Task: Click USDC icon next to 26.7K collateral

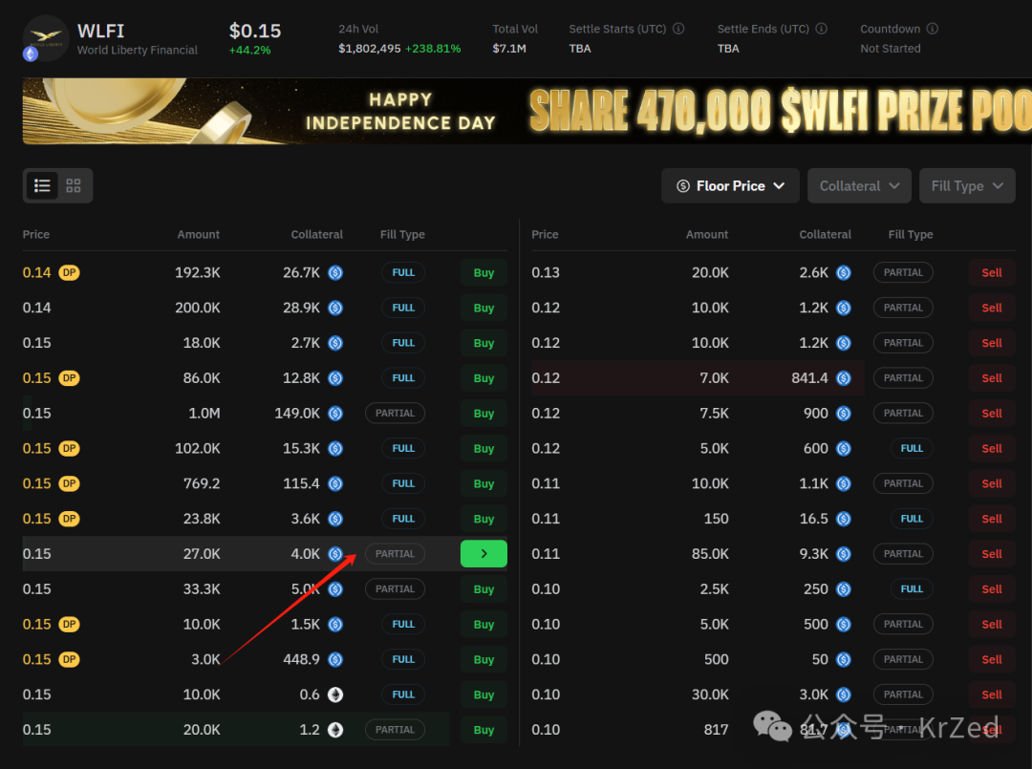Action: click(335, 272)
